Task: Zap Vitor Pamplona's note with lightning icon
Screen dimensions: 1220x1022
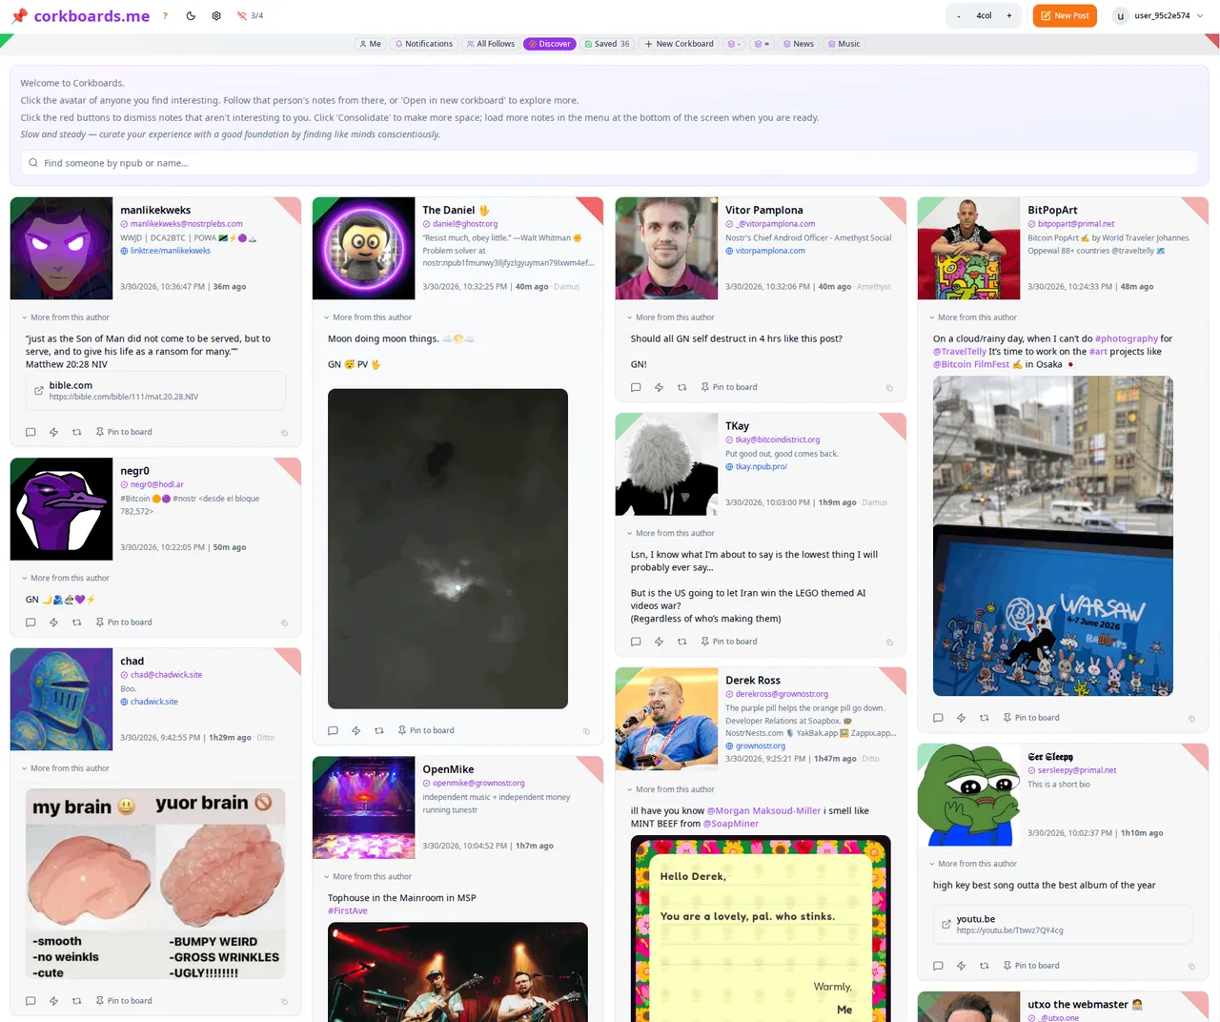Action: pos(659,387)
